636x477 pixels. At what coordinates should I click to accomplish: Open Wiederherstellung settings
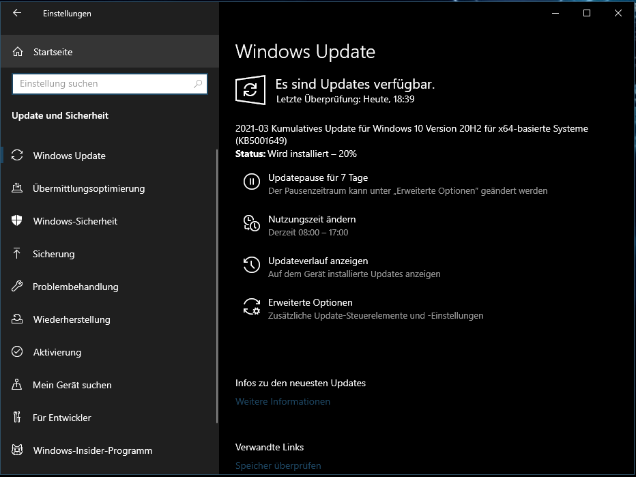[109, 319]
